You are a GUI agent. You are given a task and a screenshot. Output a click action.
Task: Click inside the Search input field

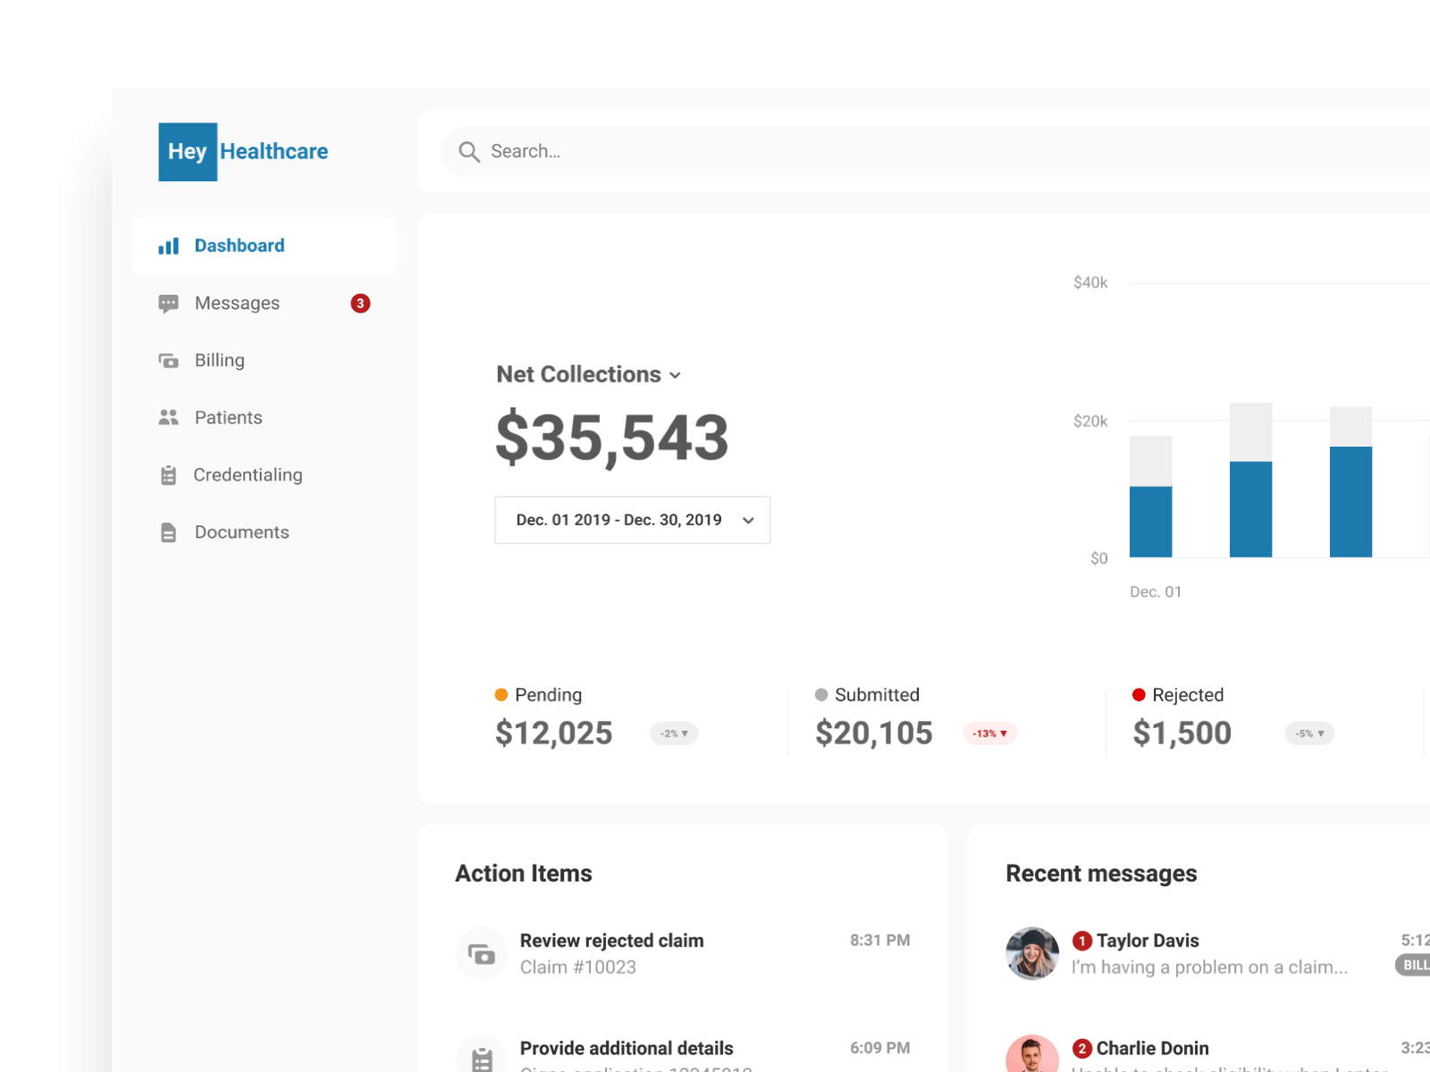(626, 151)
